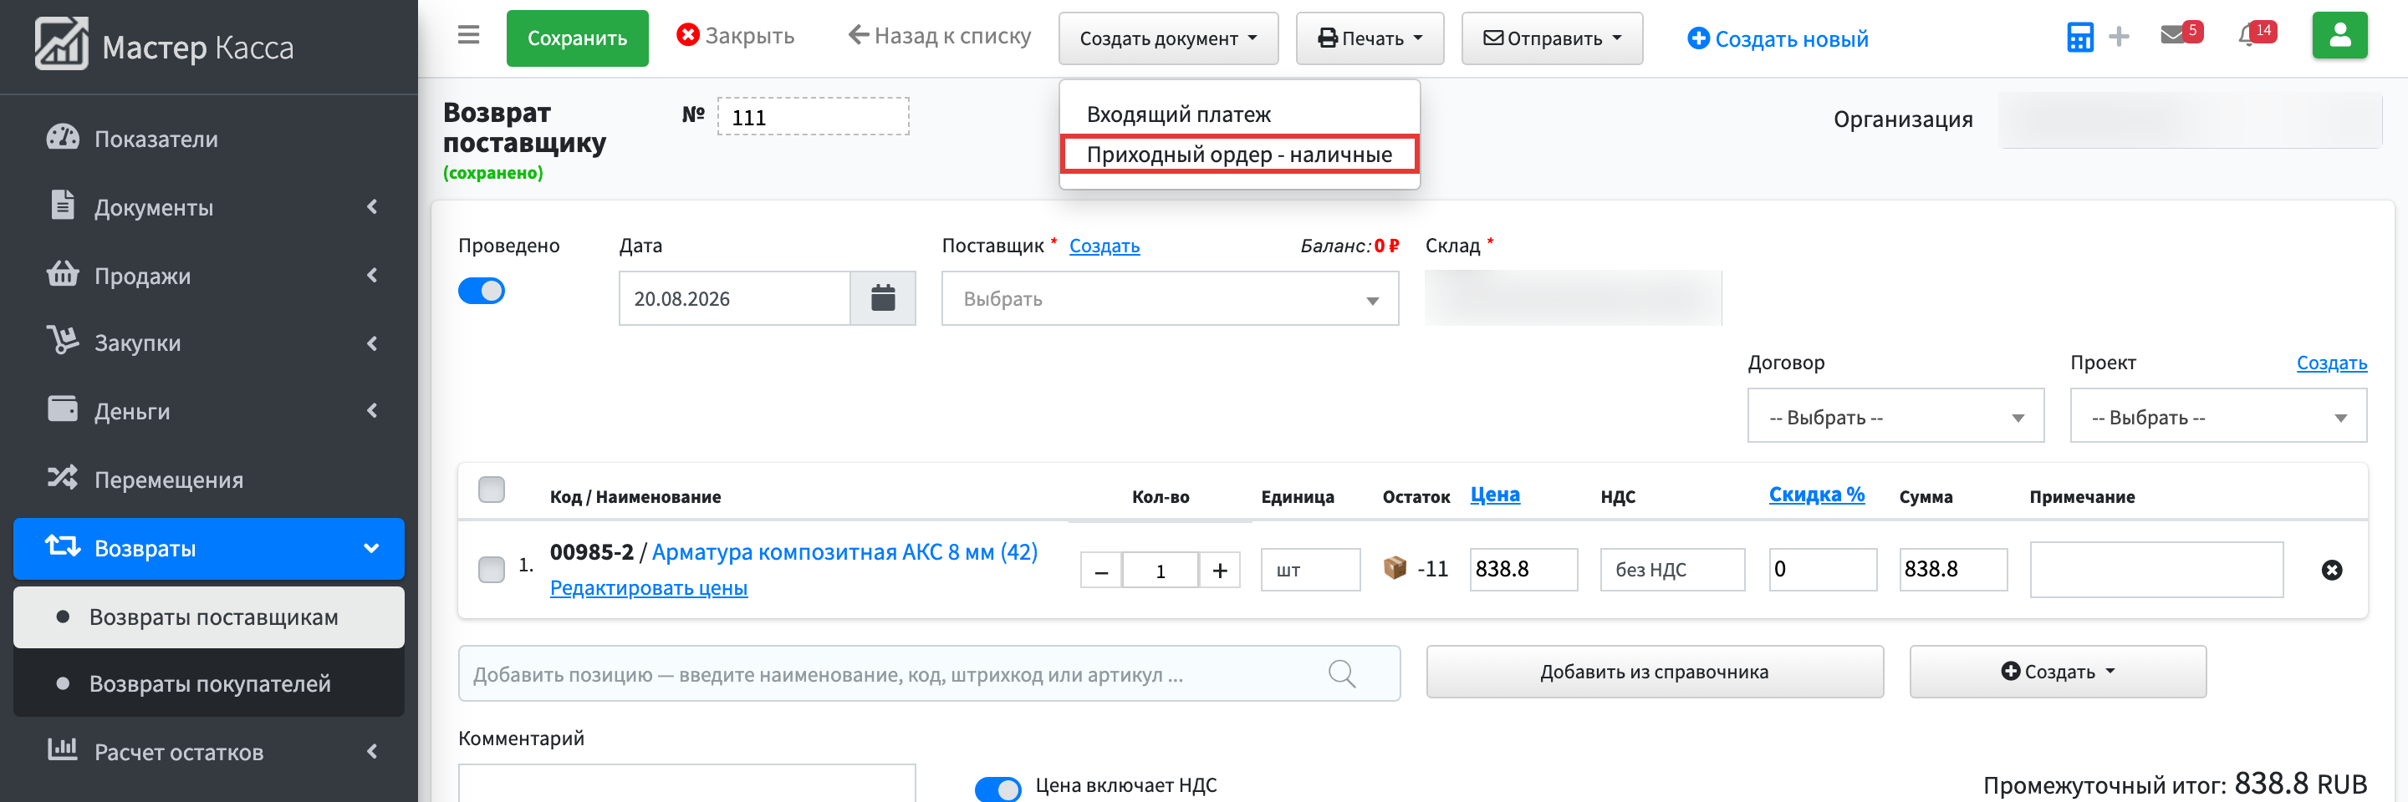Open messages envelope with badge 5
This screenshot has height=802, width=2408.
(2181, 33)
